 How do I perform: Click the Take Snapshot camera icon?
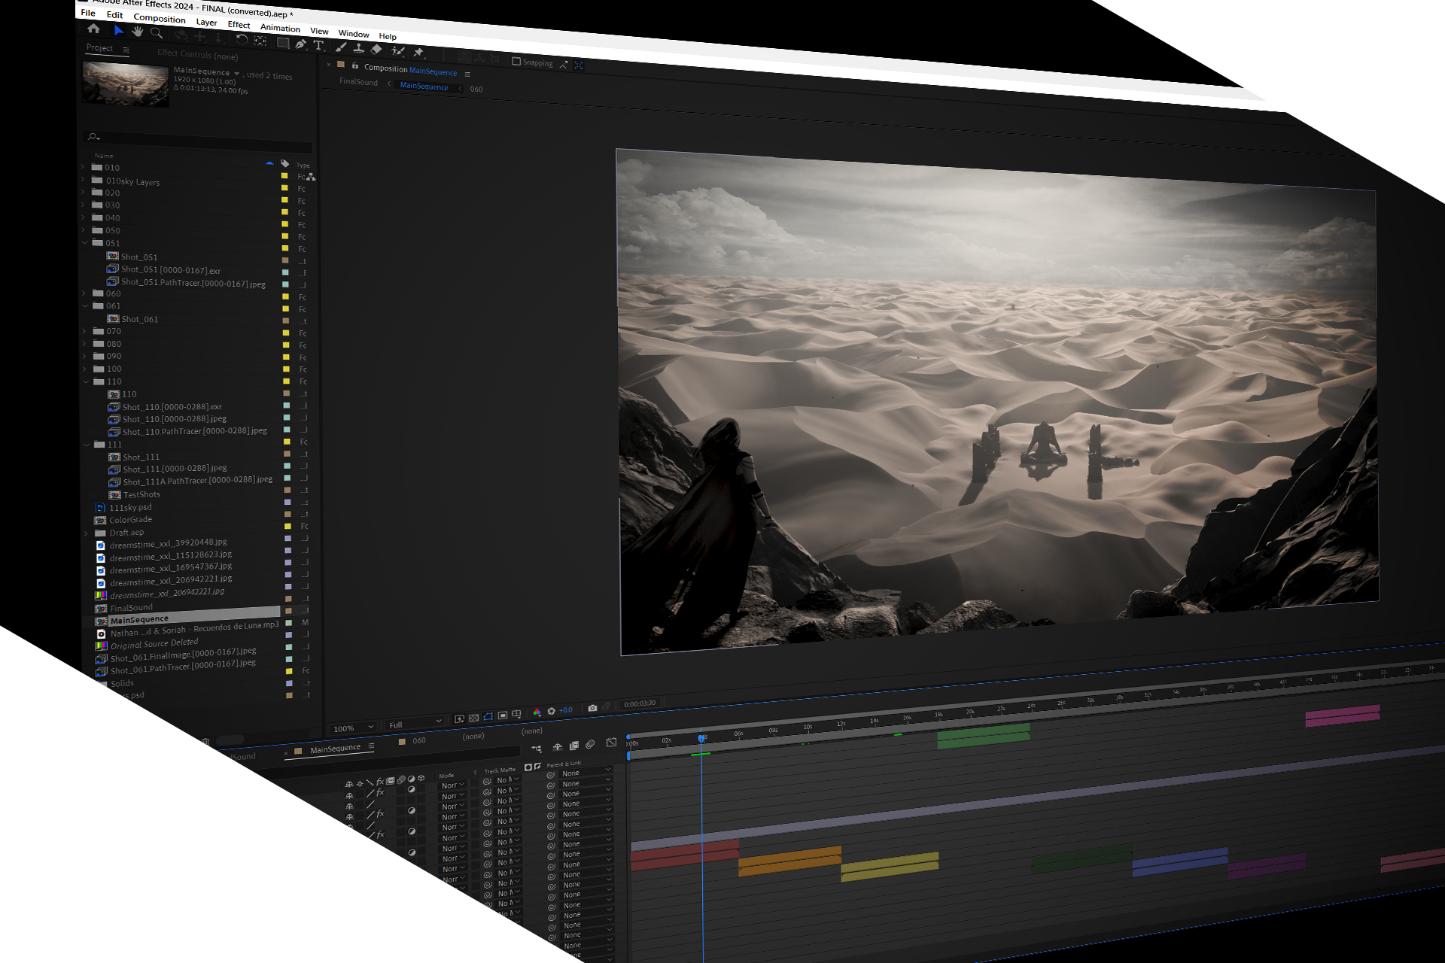(x=592, y=708)
